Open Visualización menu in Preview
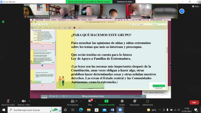This screenshot has width=201, height=113. (x=62, y=20)
